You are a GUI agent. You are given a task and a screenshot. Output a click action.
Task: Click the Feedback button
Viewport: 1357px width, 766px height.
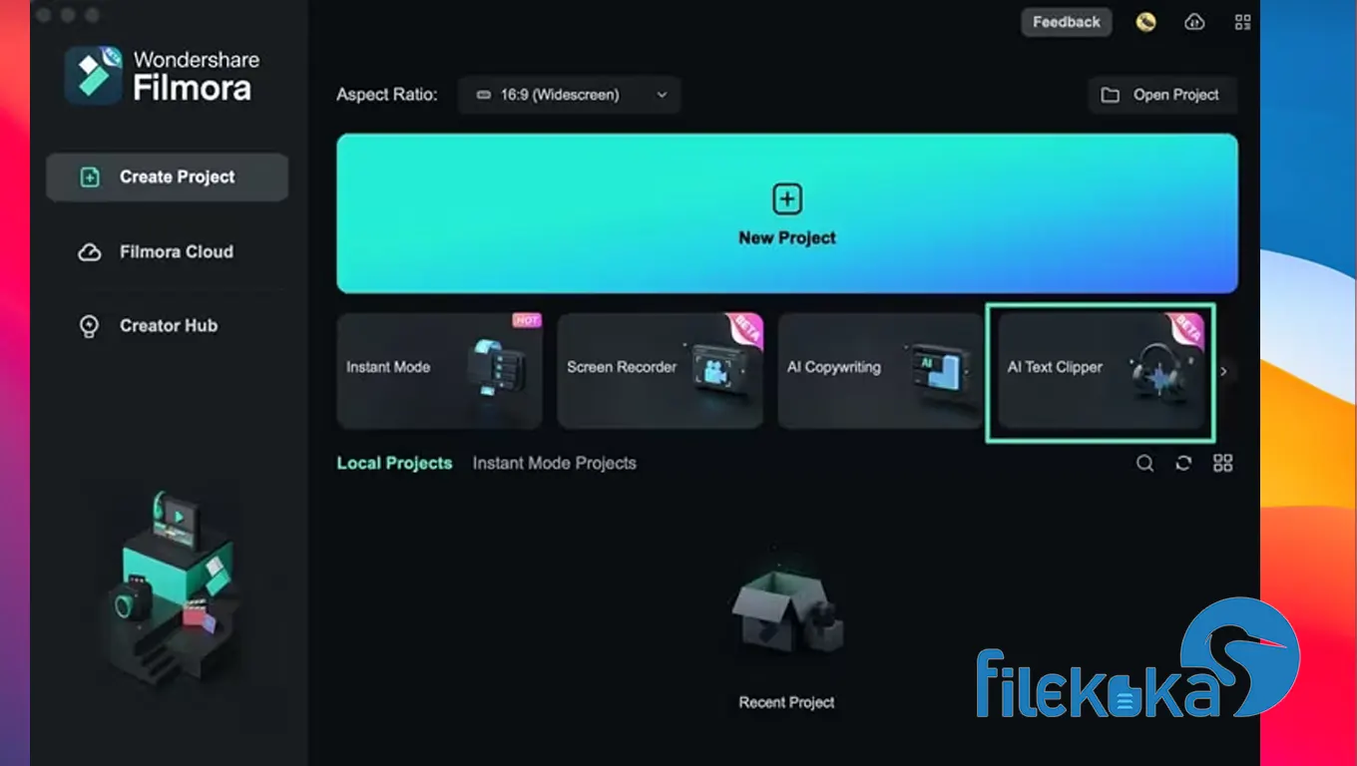(x=1066, y=22)
